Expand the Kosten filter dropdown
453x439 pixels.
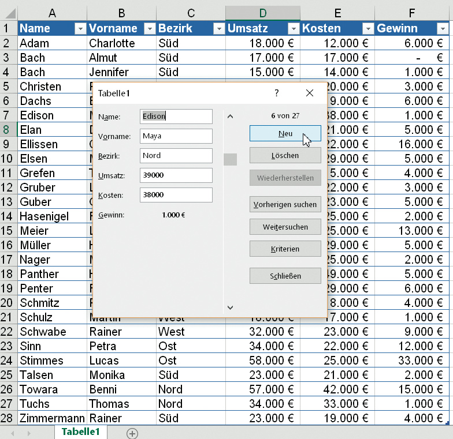368,29
